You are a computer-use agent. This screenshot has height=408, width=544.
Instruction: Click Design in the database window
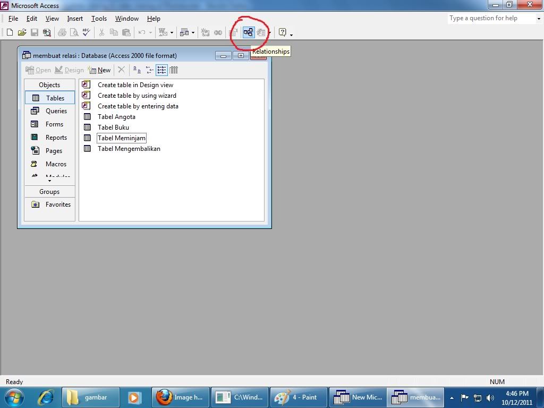pyautogui.click(x=70, y=70)
